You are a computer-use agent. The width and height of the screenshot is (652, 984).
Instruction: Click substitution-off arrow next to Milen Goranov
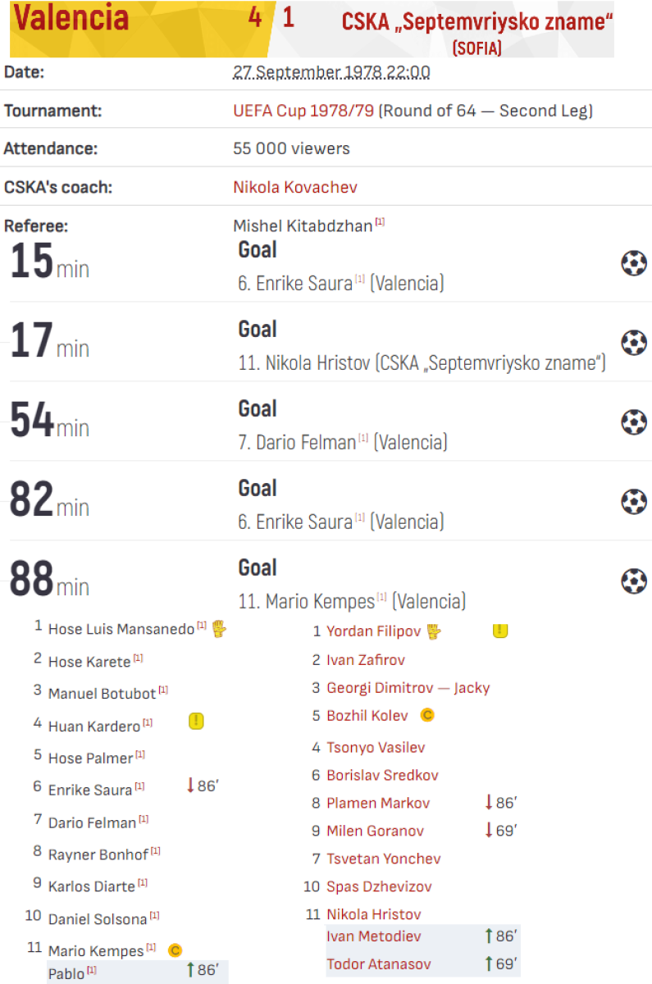click(489, 831)
